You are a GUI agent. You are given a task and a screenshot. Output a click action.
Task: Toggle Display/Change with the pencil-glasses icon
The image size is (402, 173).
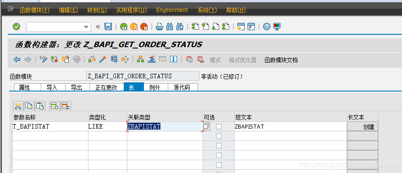[x=44, y=59]
